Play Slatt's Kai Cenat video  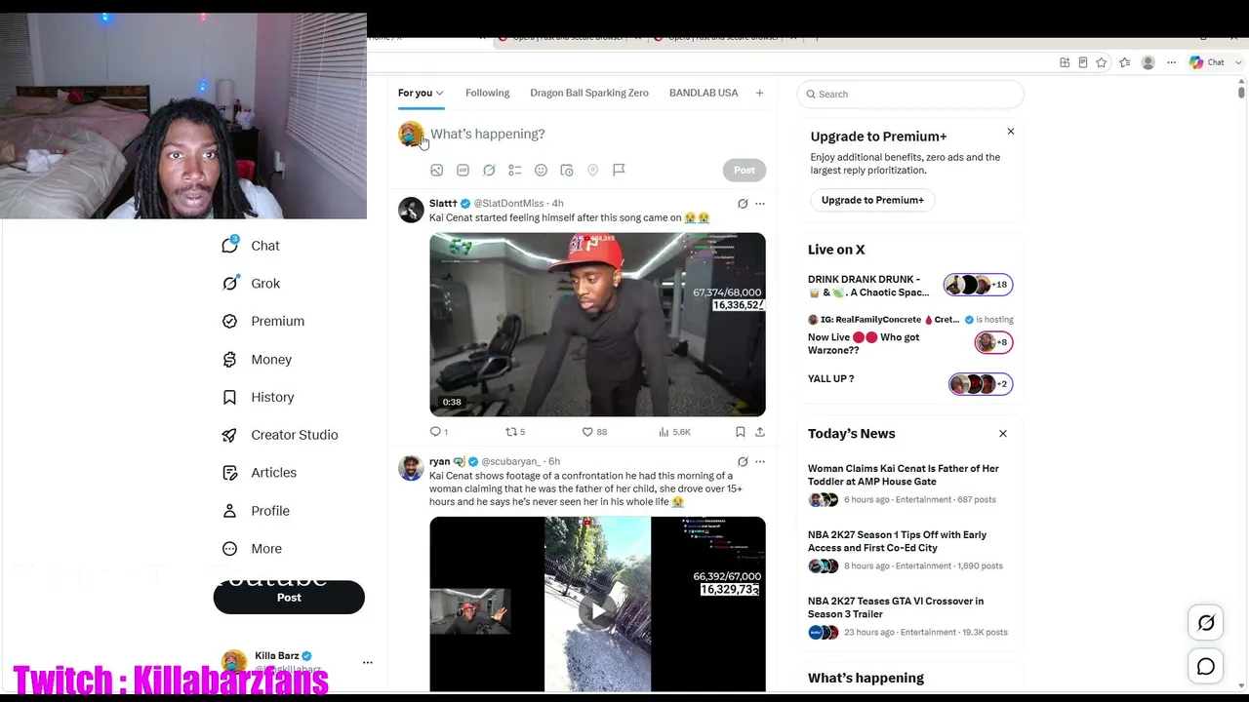coord(597,325)
